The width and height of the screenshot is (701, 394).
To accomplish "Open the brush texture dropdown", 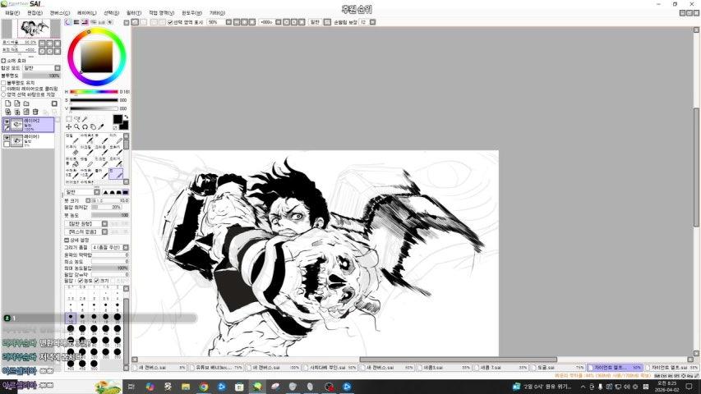I will point(104,231).
